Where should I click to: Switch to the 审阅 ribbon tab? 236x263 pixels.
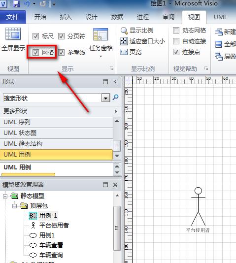169,17
